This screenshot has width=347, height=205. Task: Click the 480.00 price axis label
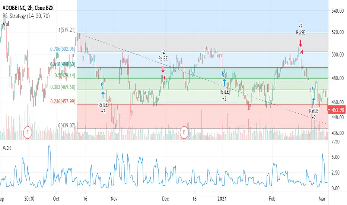click(x=338, y=78)
